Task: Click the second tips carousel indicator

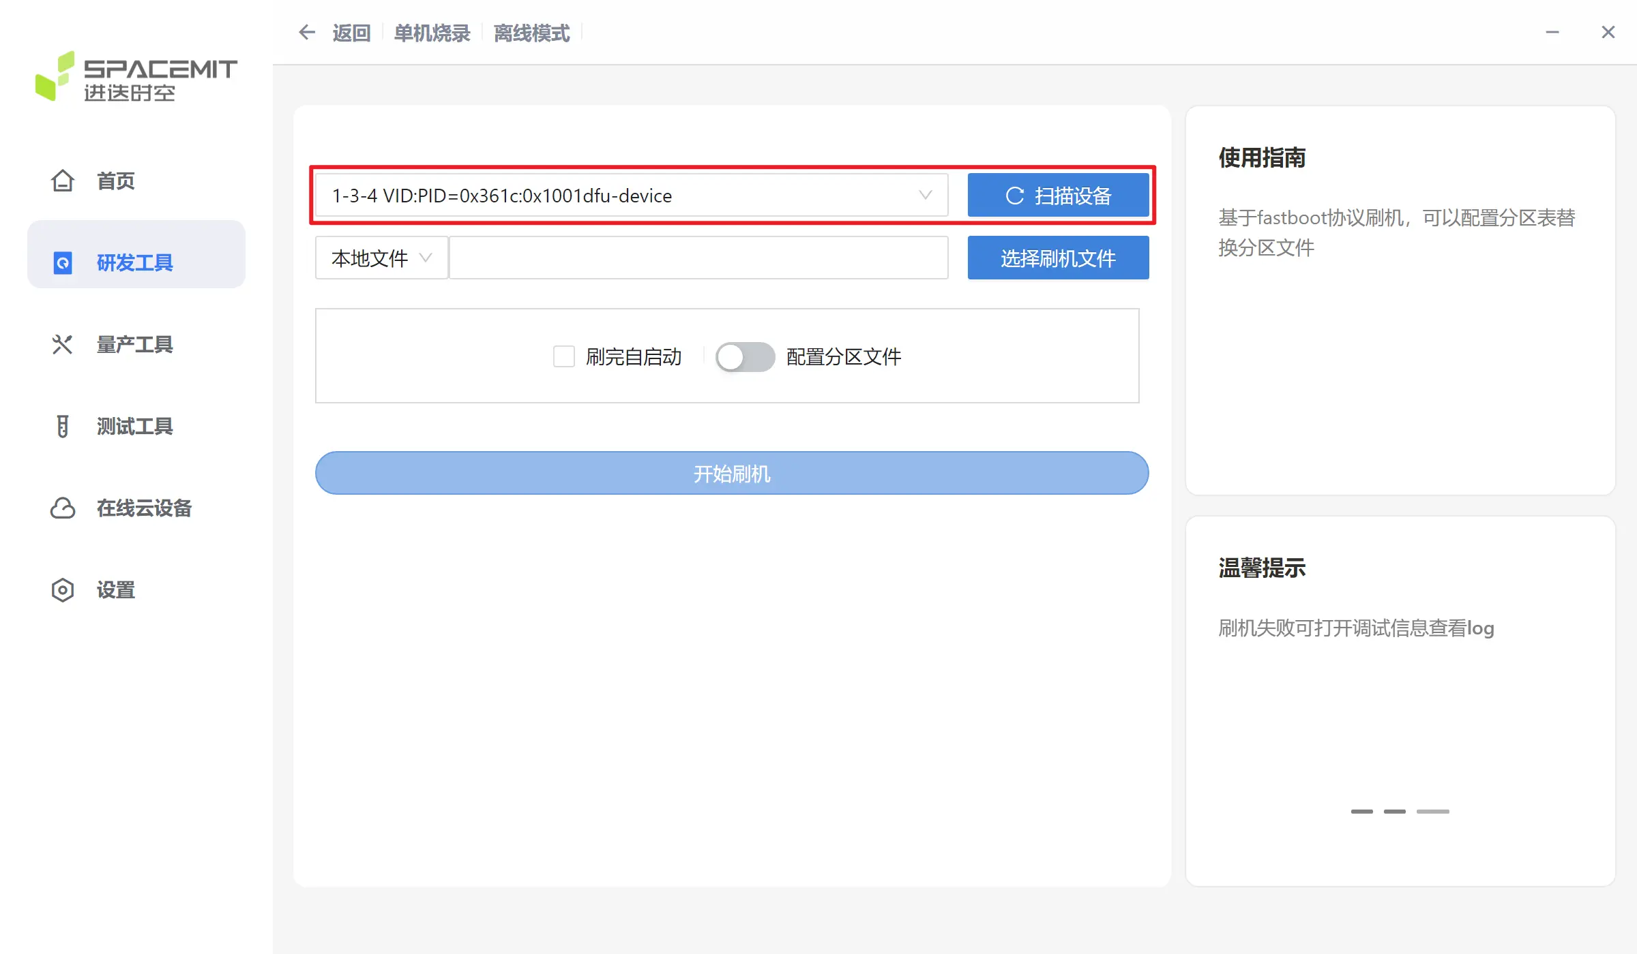Action: (1394, 811)
